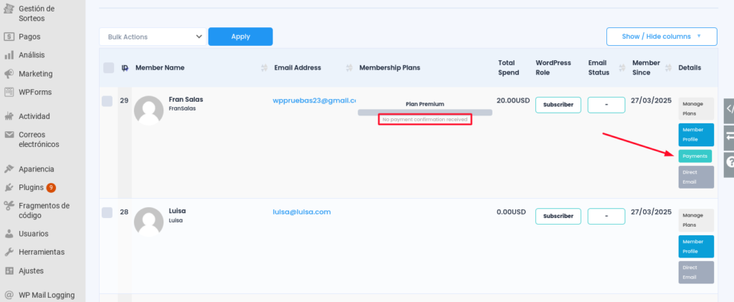Click Manage Plans for Luisa

(696, 220)
